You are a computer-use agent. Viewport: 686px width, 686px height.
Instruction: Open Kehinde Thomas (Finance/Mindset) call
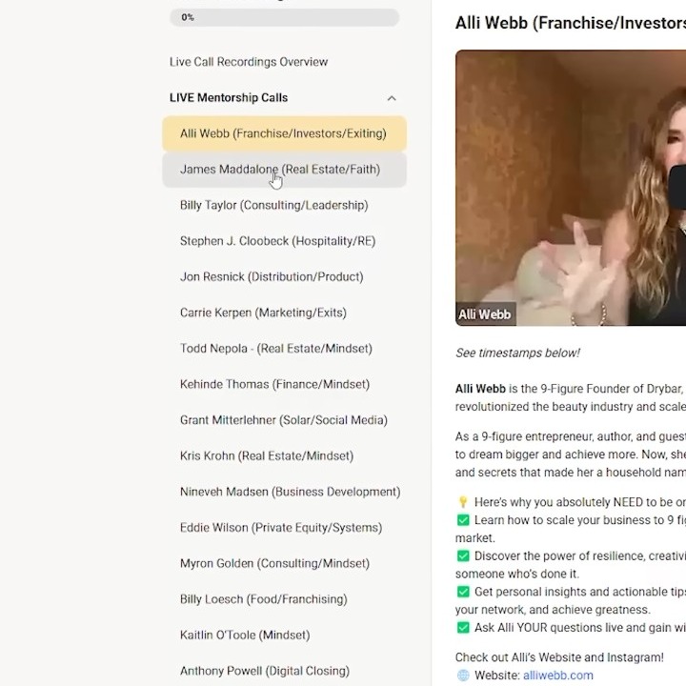[x=274, y=385]
